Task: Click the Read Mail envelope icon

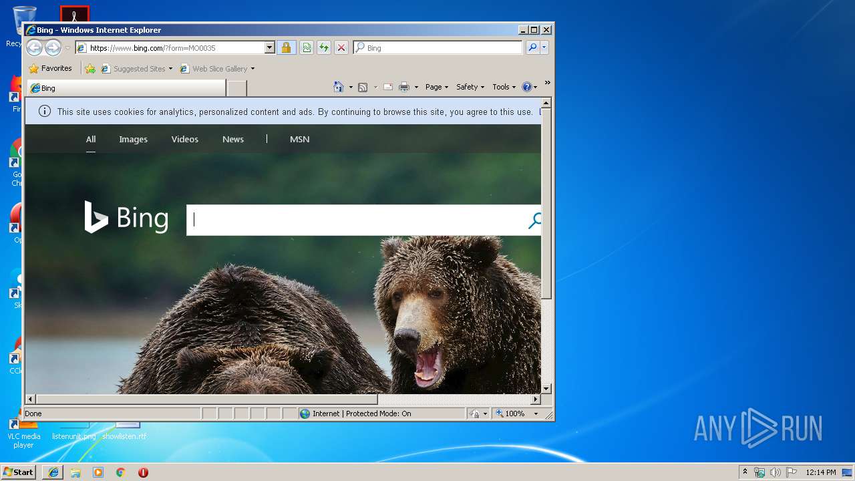Action: pyautogui.click(x=387, y=87)
